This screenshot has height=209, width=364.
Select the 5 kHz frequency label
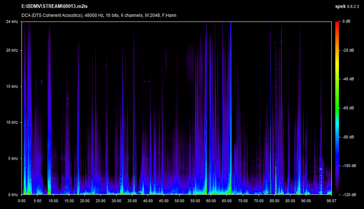click(12, 158)
